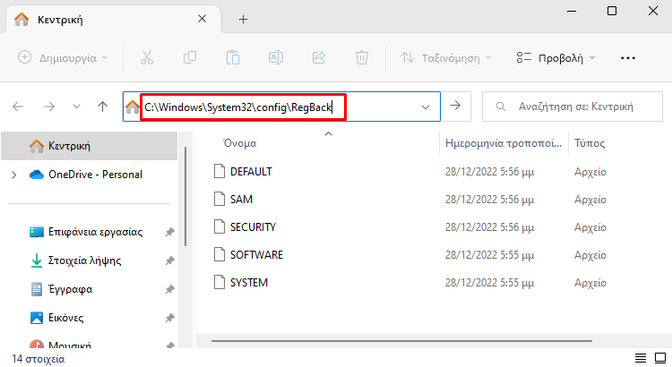This screenshot has width=672, height=367.
Task: Open the Ταξινόμηση sort dropdown
Action: click(445, 58)
